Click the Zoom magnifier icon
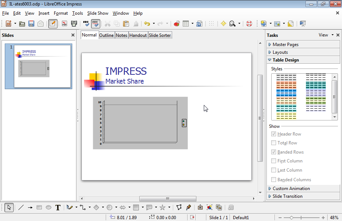This screenshot has width=342, height=221. 233,24
